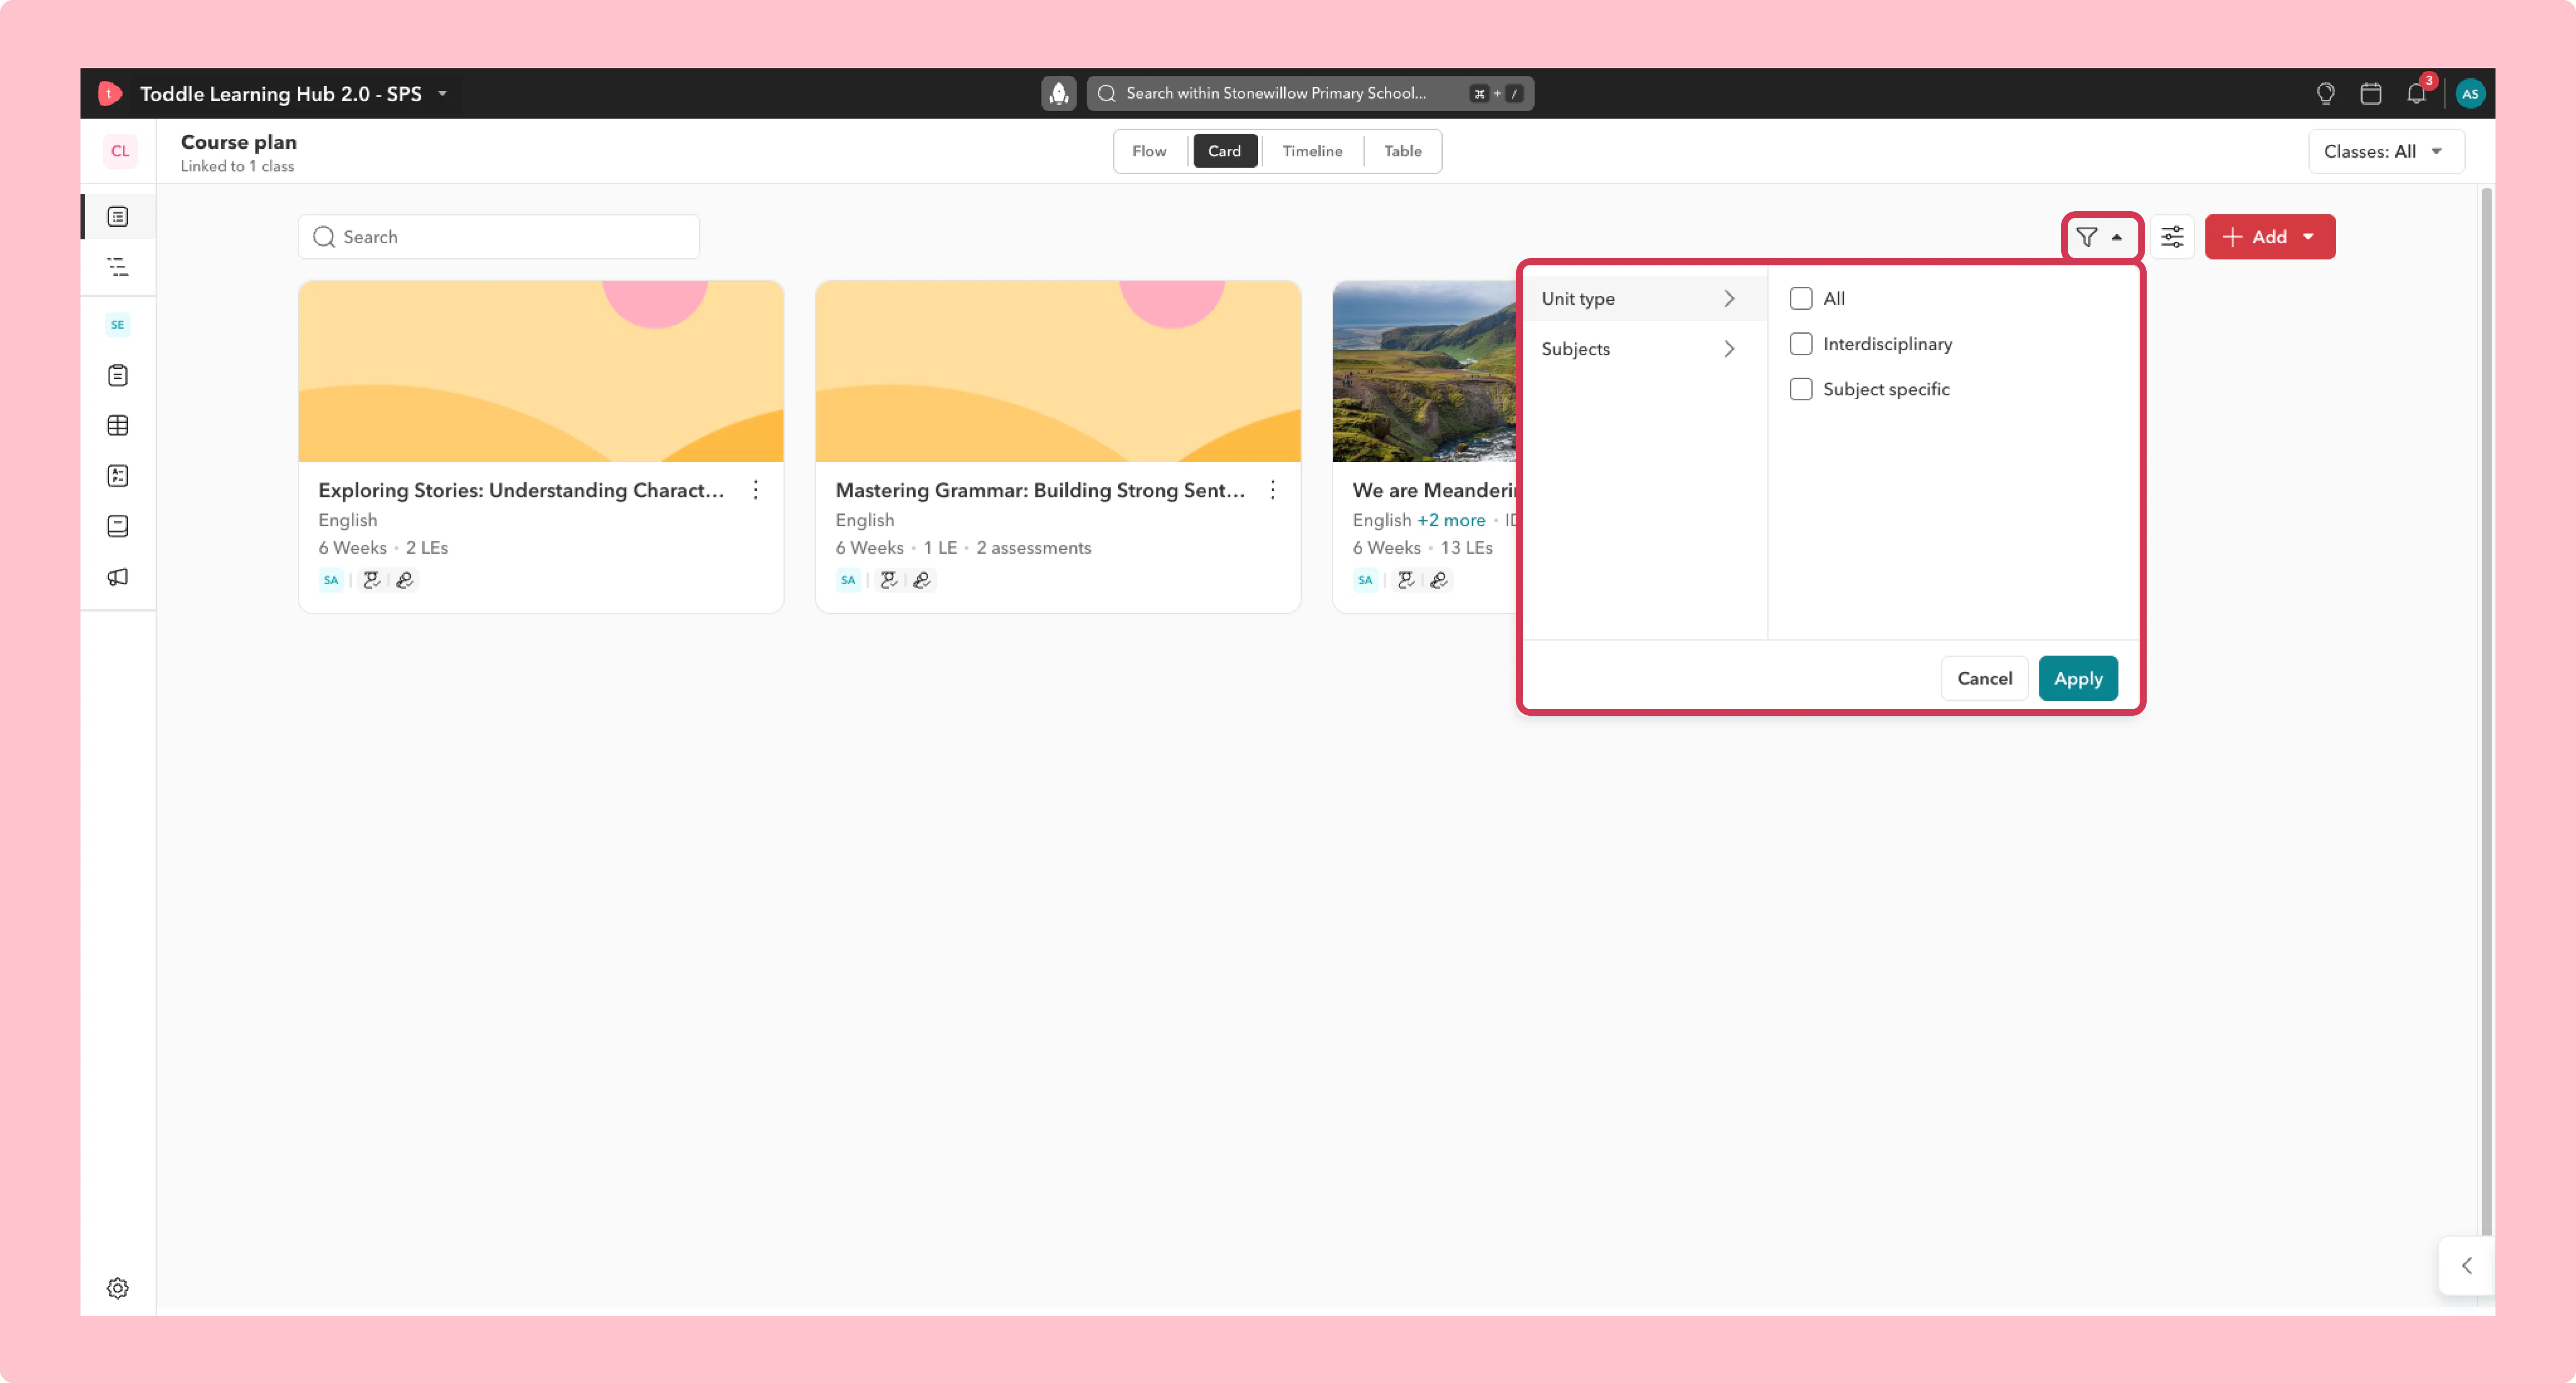Click the course plan Search field
The height and width of the screenshot is (1383, 2576).
(x=499, y=237)
